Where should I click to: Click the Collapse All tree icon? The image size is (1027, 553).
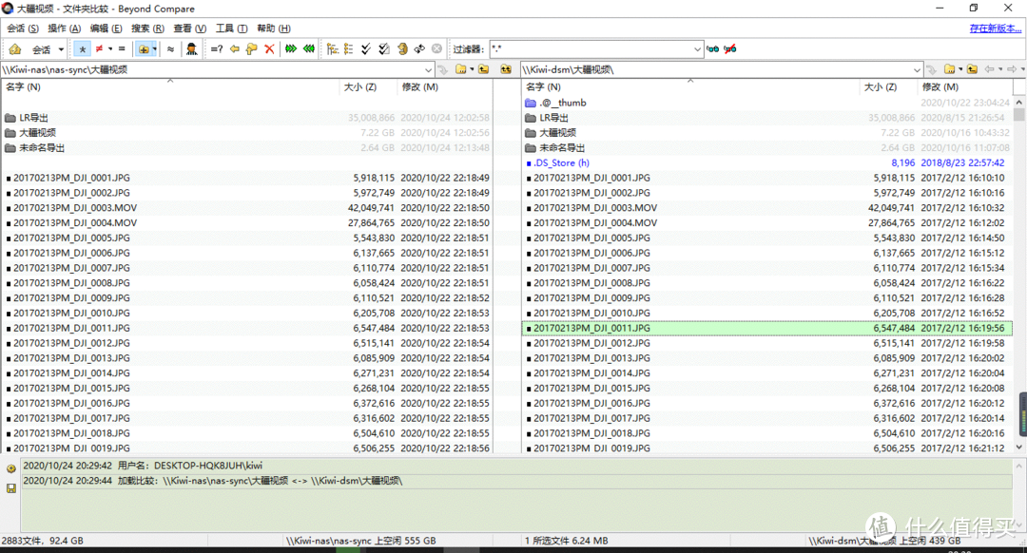348,49
